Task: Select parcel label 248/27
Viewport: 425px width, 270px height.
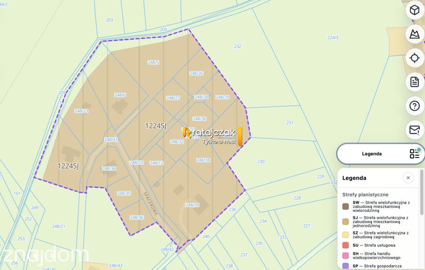Action: tap(173, 98)
